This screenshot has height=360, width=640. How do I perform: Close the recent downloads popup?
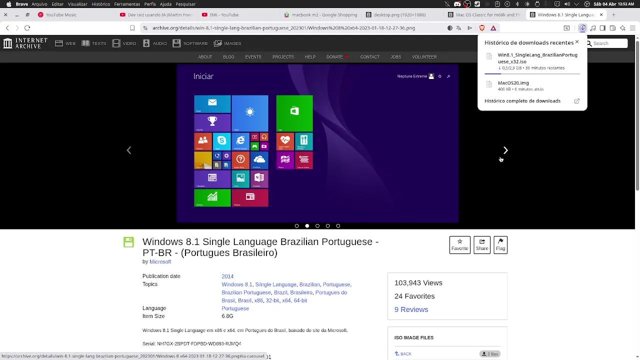click(577, 42)
